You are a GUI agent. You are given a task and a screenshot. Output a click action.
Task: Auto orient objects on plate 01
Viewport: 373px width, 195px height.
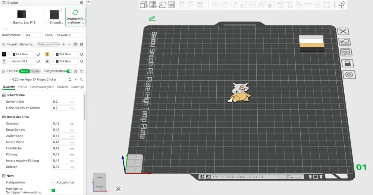point(344,42)
